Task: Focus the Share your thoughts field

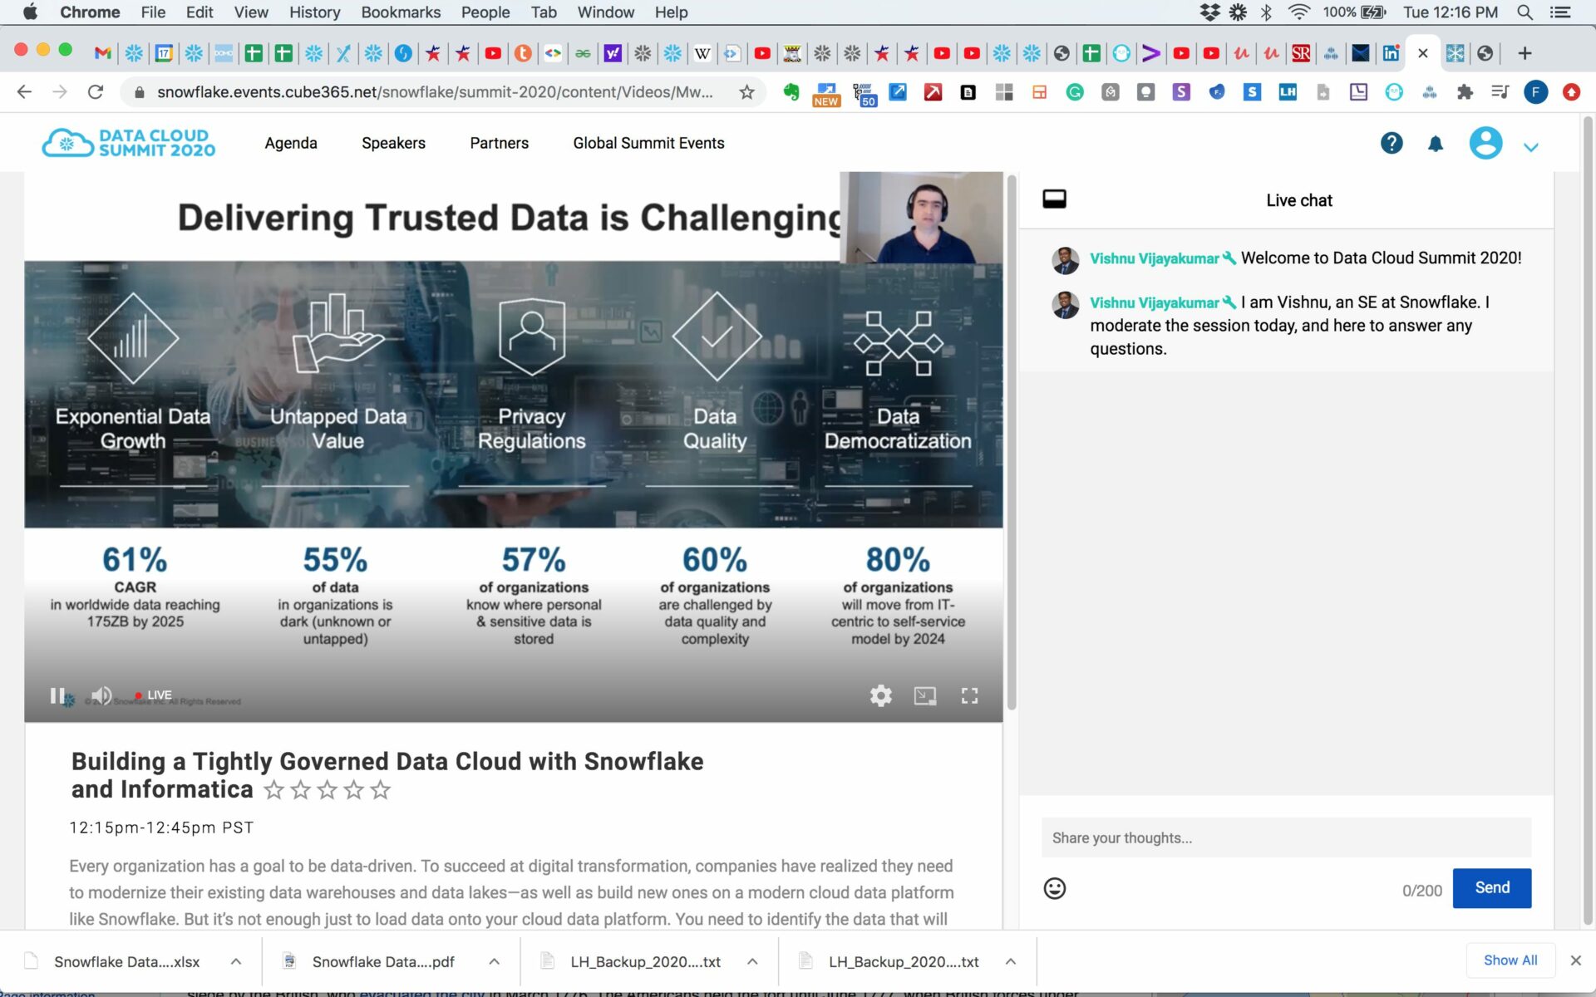Action: coord(1286,837)
